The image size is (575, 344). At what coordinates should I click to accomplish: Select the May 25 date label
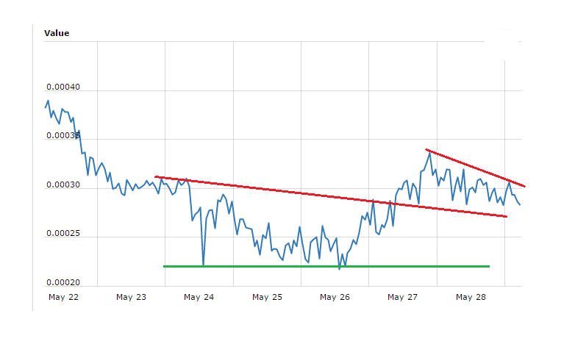coord(268,298)
